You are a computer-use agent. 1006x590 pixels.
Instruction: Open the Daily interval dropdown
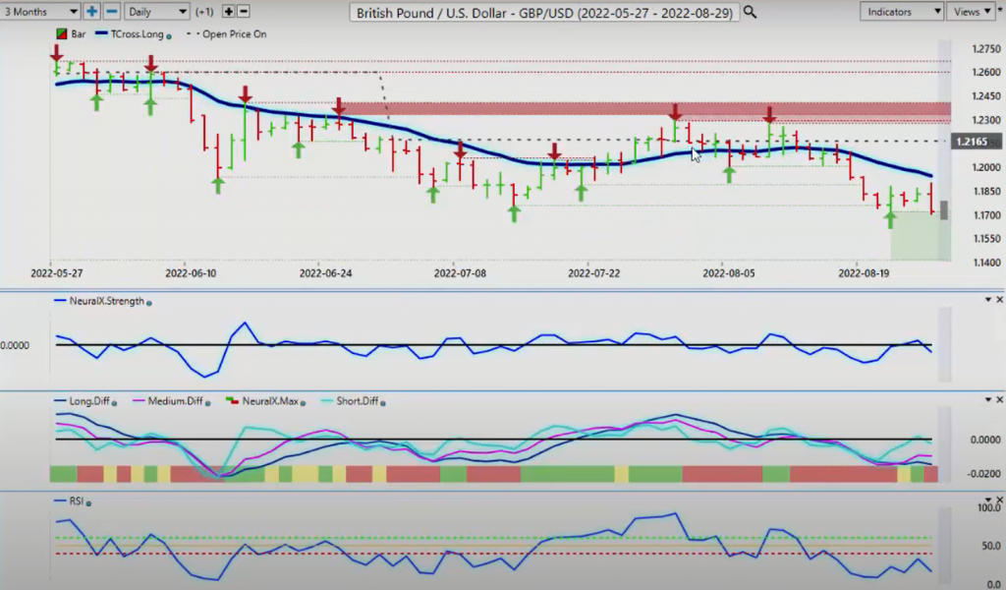(156, 12)
